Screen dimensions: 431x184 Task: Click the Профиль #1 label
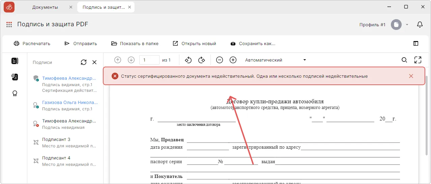(x=372, y=25)
